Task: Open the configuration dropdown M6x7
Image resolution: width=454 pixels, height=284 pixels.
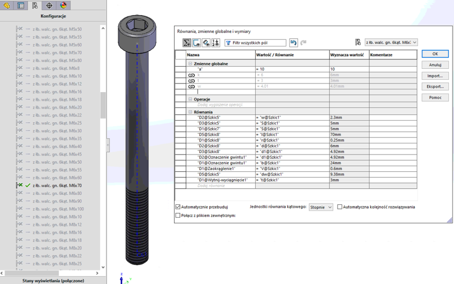Action: tap(391, 43)
